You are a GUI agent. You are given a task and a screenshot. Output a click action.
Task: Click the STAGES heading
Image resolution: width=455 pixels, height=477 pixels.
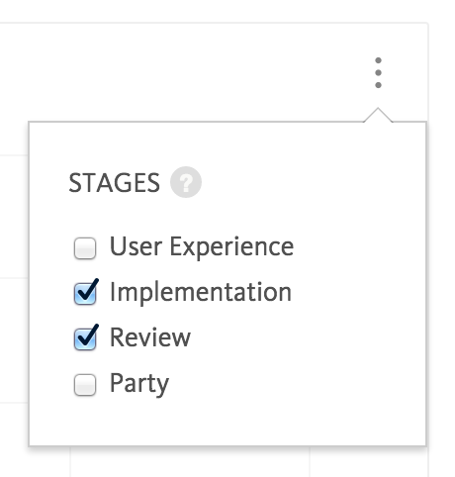pos(114,183)
